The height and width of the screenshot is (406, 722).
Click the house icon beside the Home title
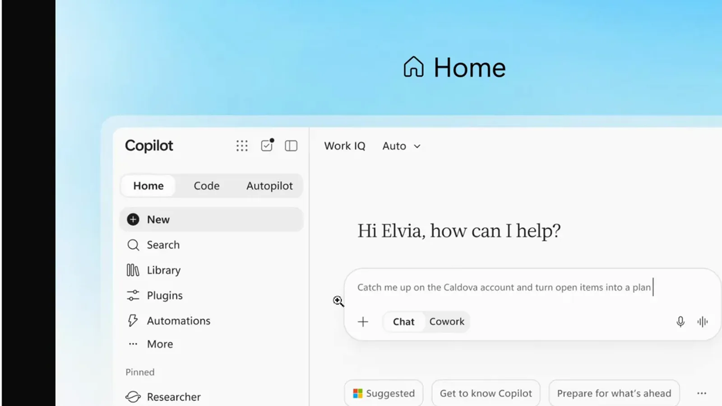click(x=413, y=67)
